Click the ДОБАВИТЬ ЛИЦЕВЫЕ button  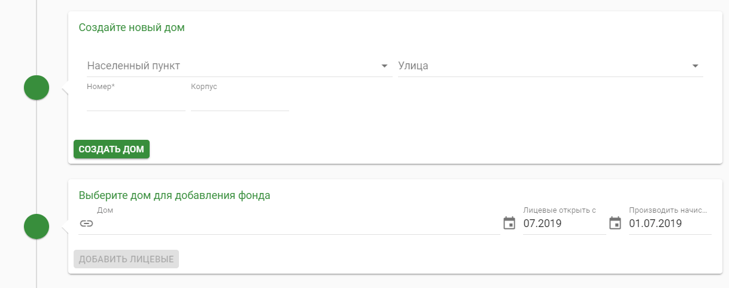click(x=126, y=259)
